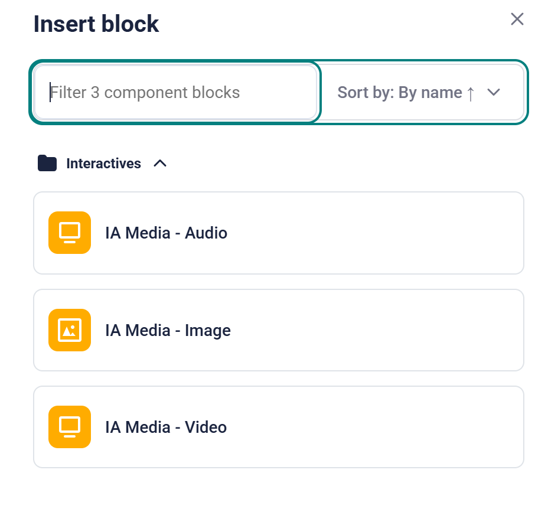Pick the "IA Media - Video" label
535x509 pixels.
166,427
